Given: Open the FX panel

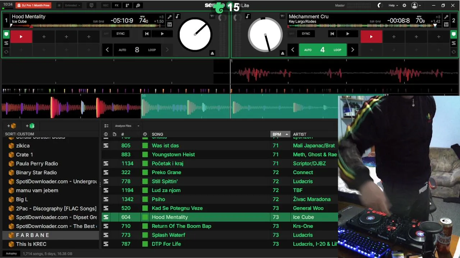Looking at the screenshot, I should [x=116, y=5].
